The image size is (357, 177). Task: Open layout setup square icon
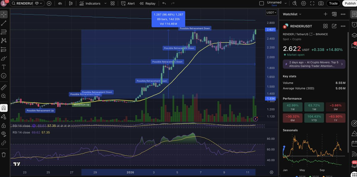(262, 4)
